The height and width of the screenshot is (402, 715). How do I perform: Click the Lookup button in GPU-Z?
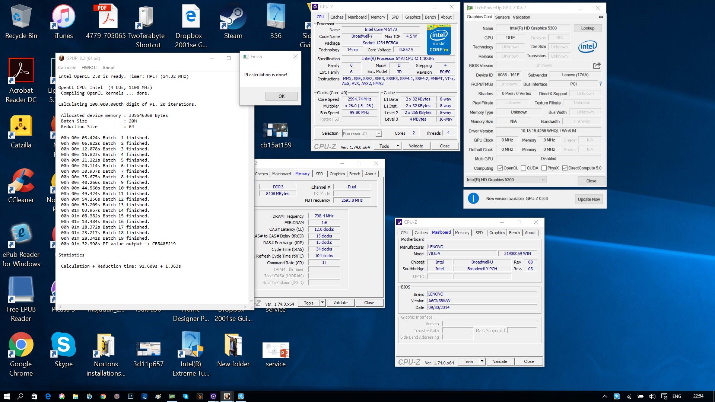tap(588, 28)
